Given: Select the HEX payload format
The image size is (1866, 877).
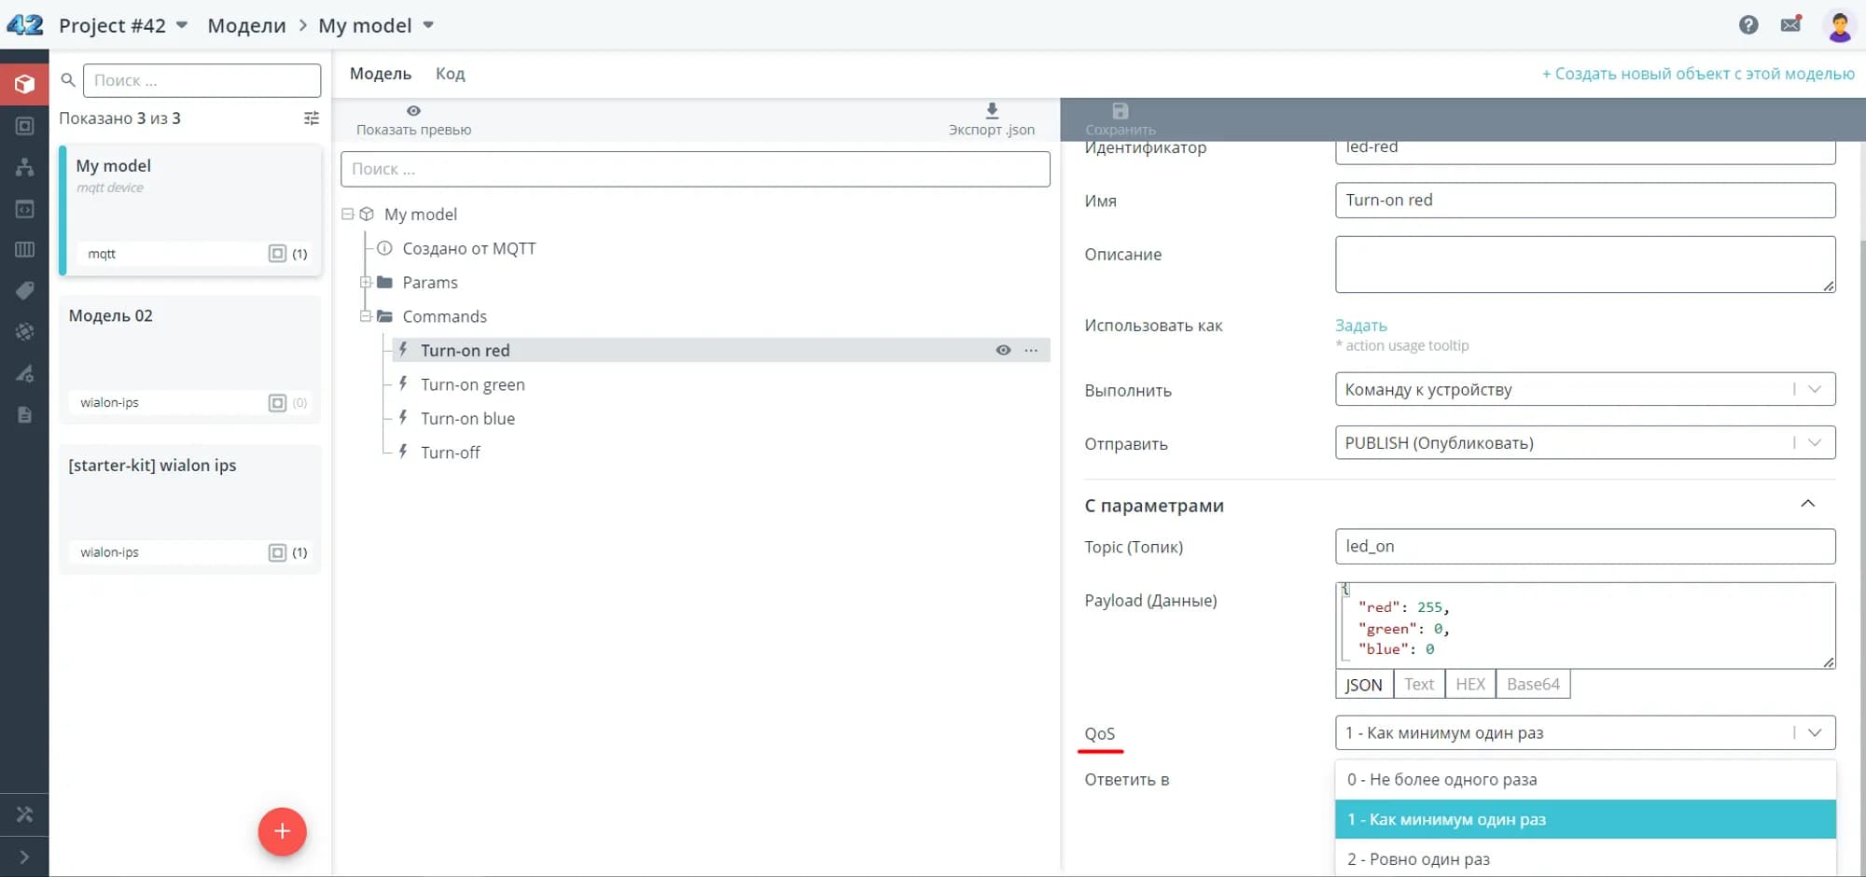Looking at the screenshot, I should click(x=1469, y=685).
